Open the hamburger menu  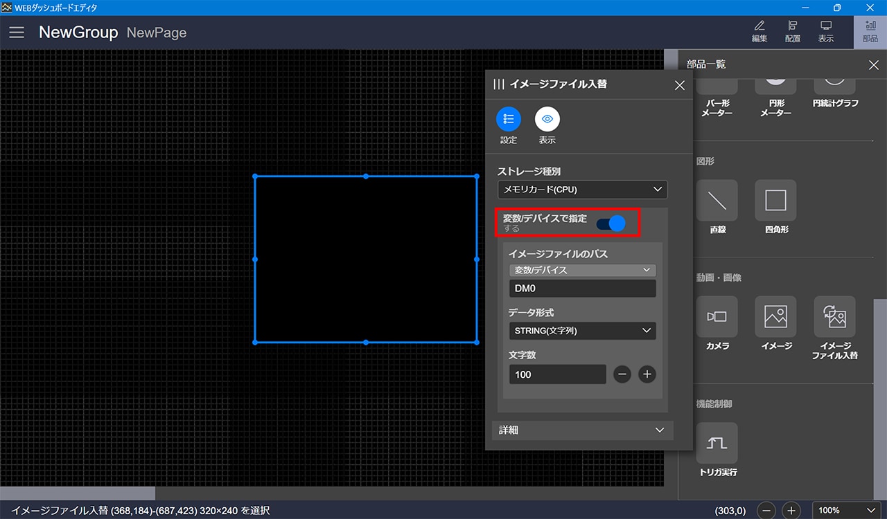[x=17, y=33]
